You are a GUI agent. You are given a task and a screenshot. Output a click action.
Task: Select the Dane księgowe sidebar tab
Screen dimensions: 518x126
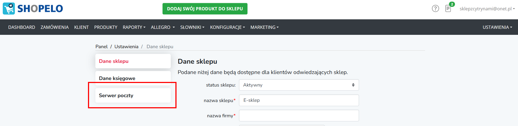pos(133,78)
